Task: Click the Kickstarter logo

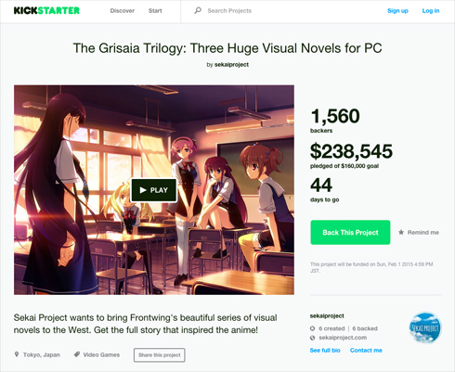Action: 46,10
